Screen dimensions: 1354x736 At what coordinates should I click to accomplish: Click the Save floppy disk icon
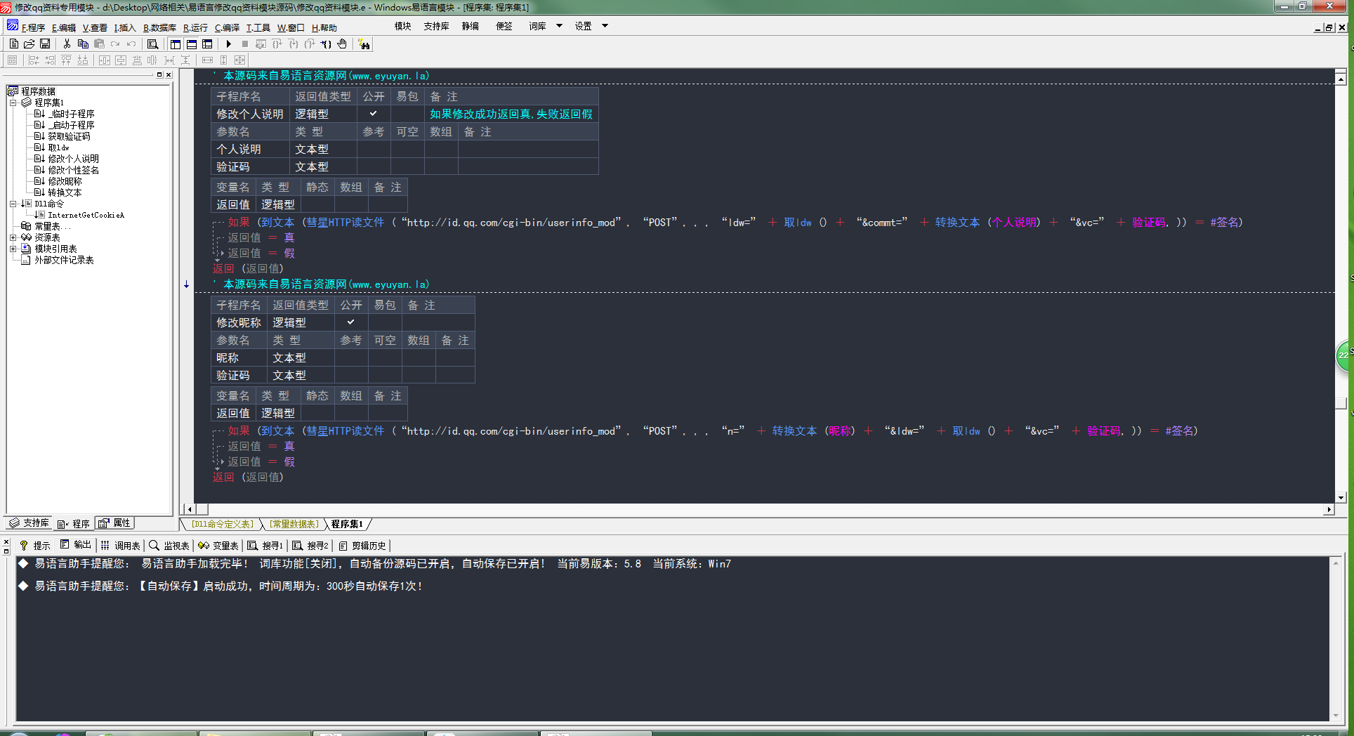45,44
